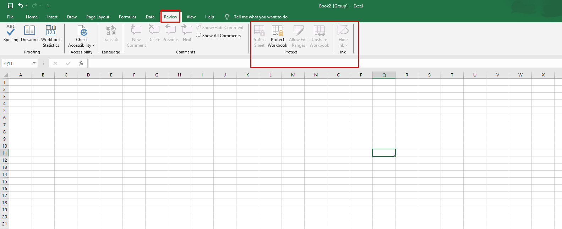Click the Insert Function fx icon
Image resolution: width=562 pixels, height=229 pixels.
[x=81, y=63]
